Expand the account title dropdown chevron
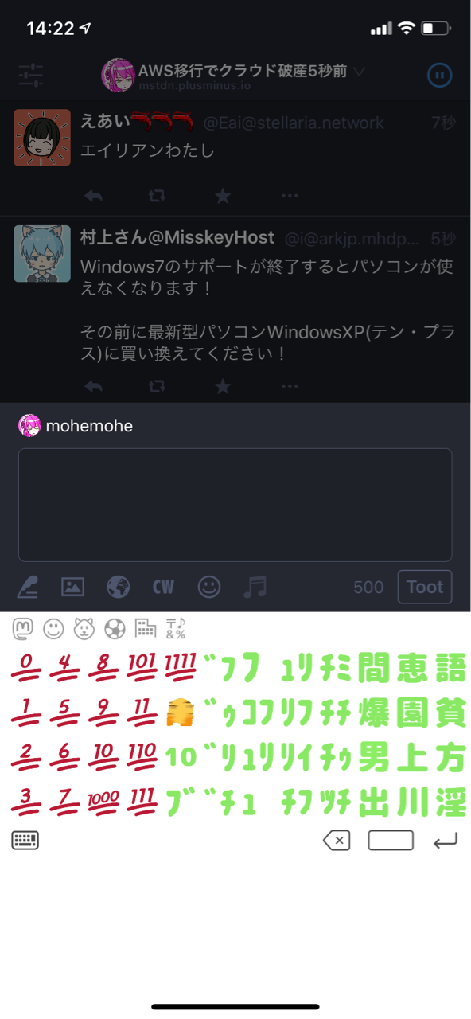471x1019 pixels. 360,71
